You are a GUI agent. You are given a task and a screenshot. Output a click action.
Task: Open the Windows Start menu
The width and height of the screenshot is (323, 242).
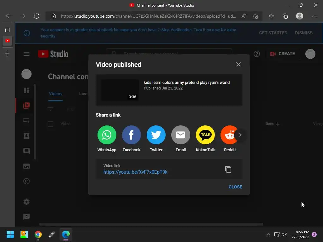pyautogui.click(x=10, y=234)
